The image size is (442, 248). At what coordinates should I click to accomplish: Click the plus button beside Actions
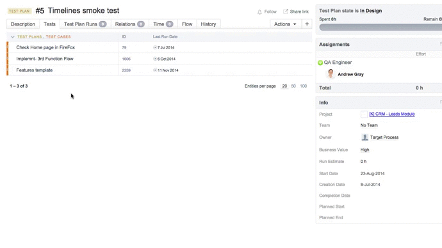click(x=307, y=24)
